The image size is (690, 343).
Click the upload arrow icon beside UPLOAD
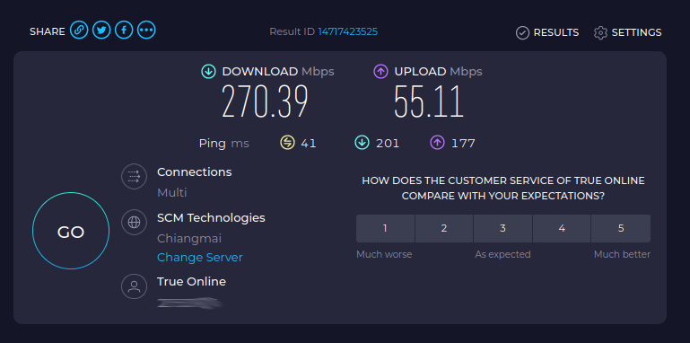pos(381,71)
